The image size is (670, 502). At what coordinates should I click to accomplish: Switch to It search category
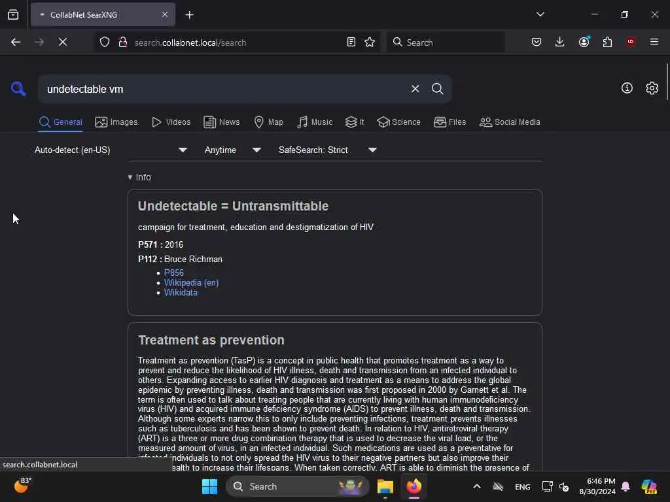tap(354, 122)
